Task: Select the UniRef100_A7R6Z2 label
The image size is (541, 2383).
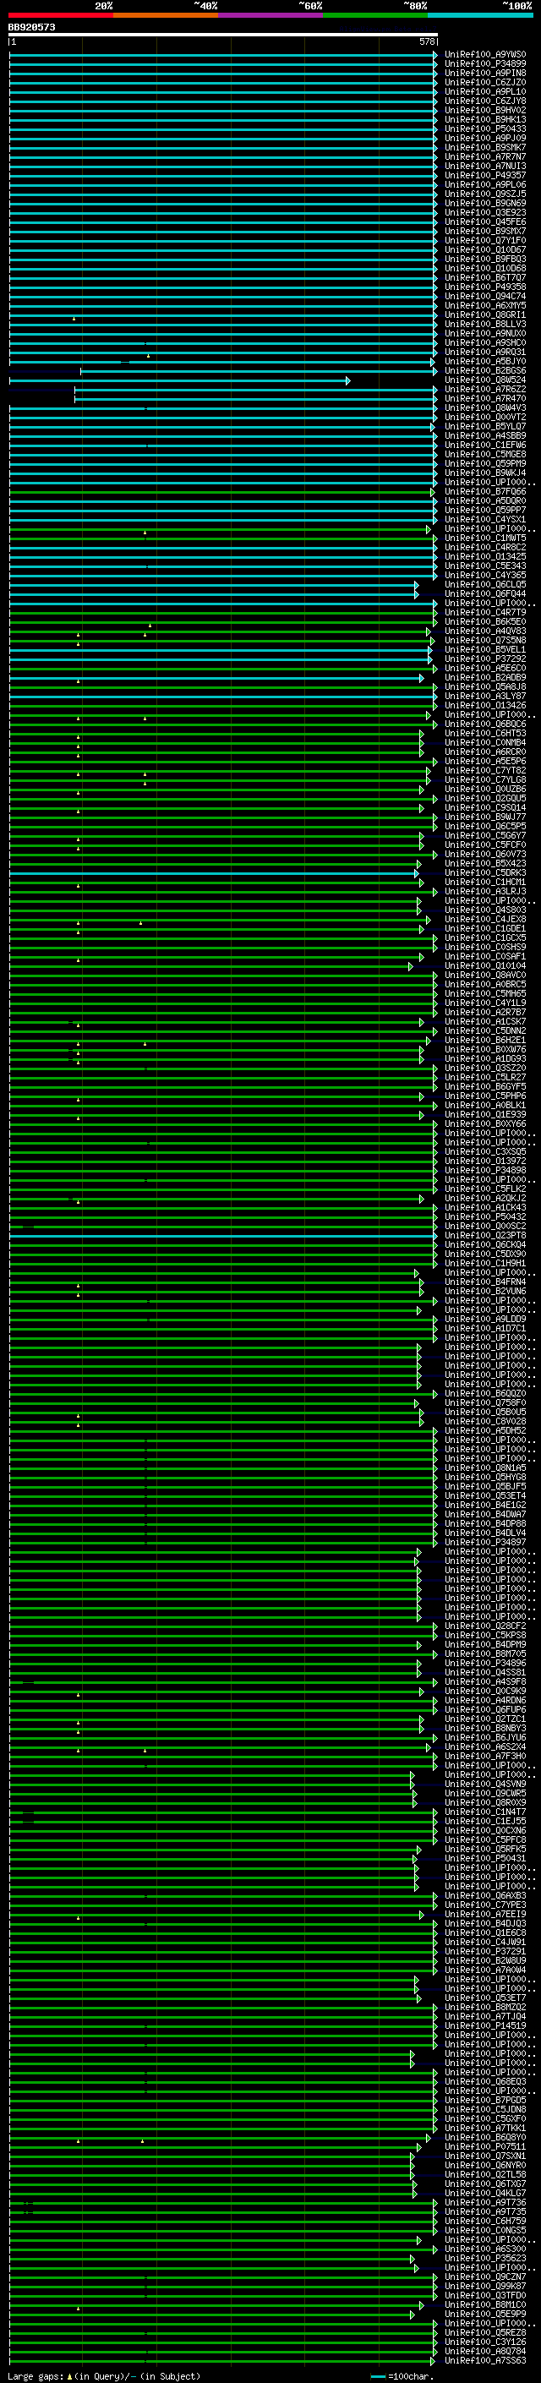Action: (x=485, y=390)
